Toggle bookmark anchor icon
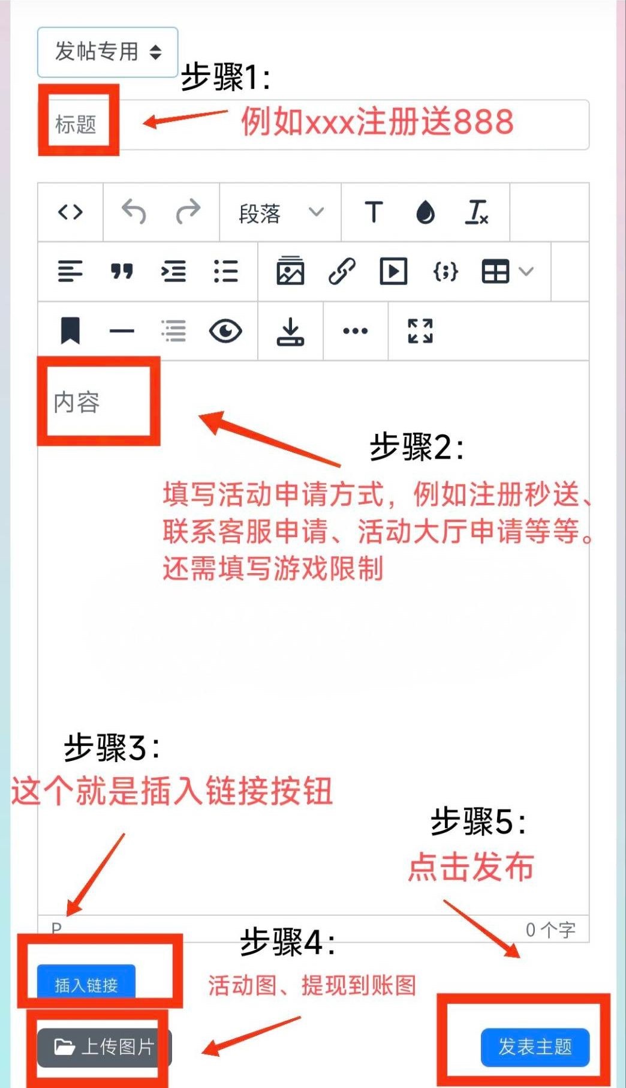 tap(70, 331)
